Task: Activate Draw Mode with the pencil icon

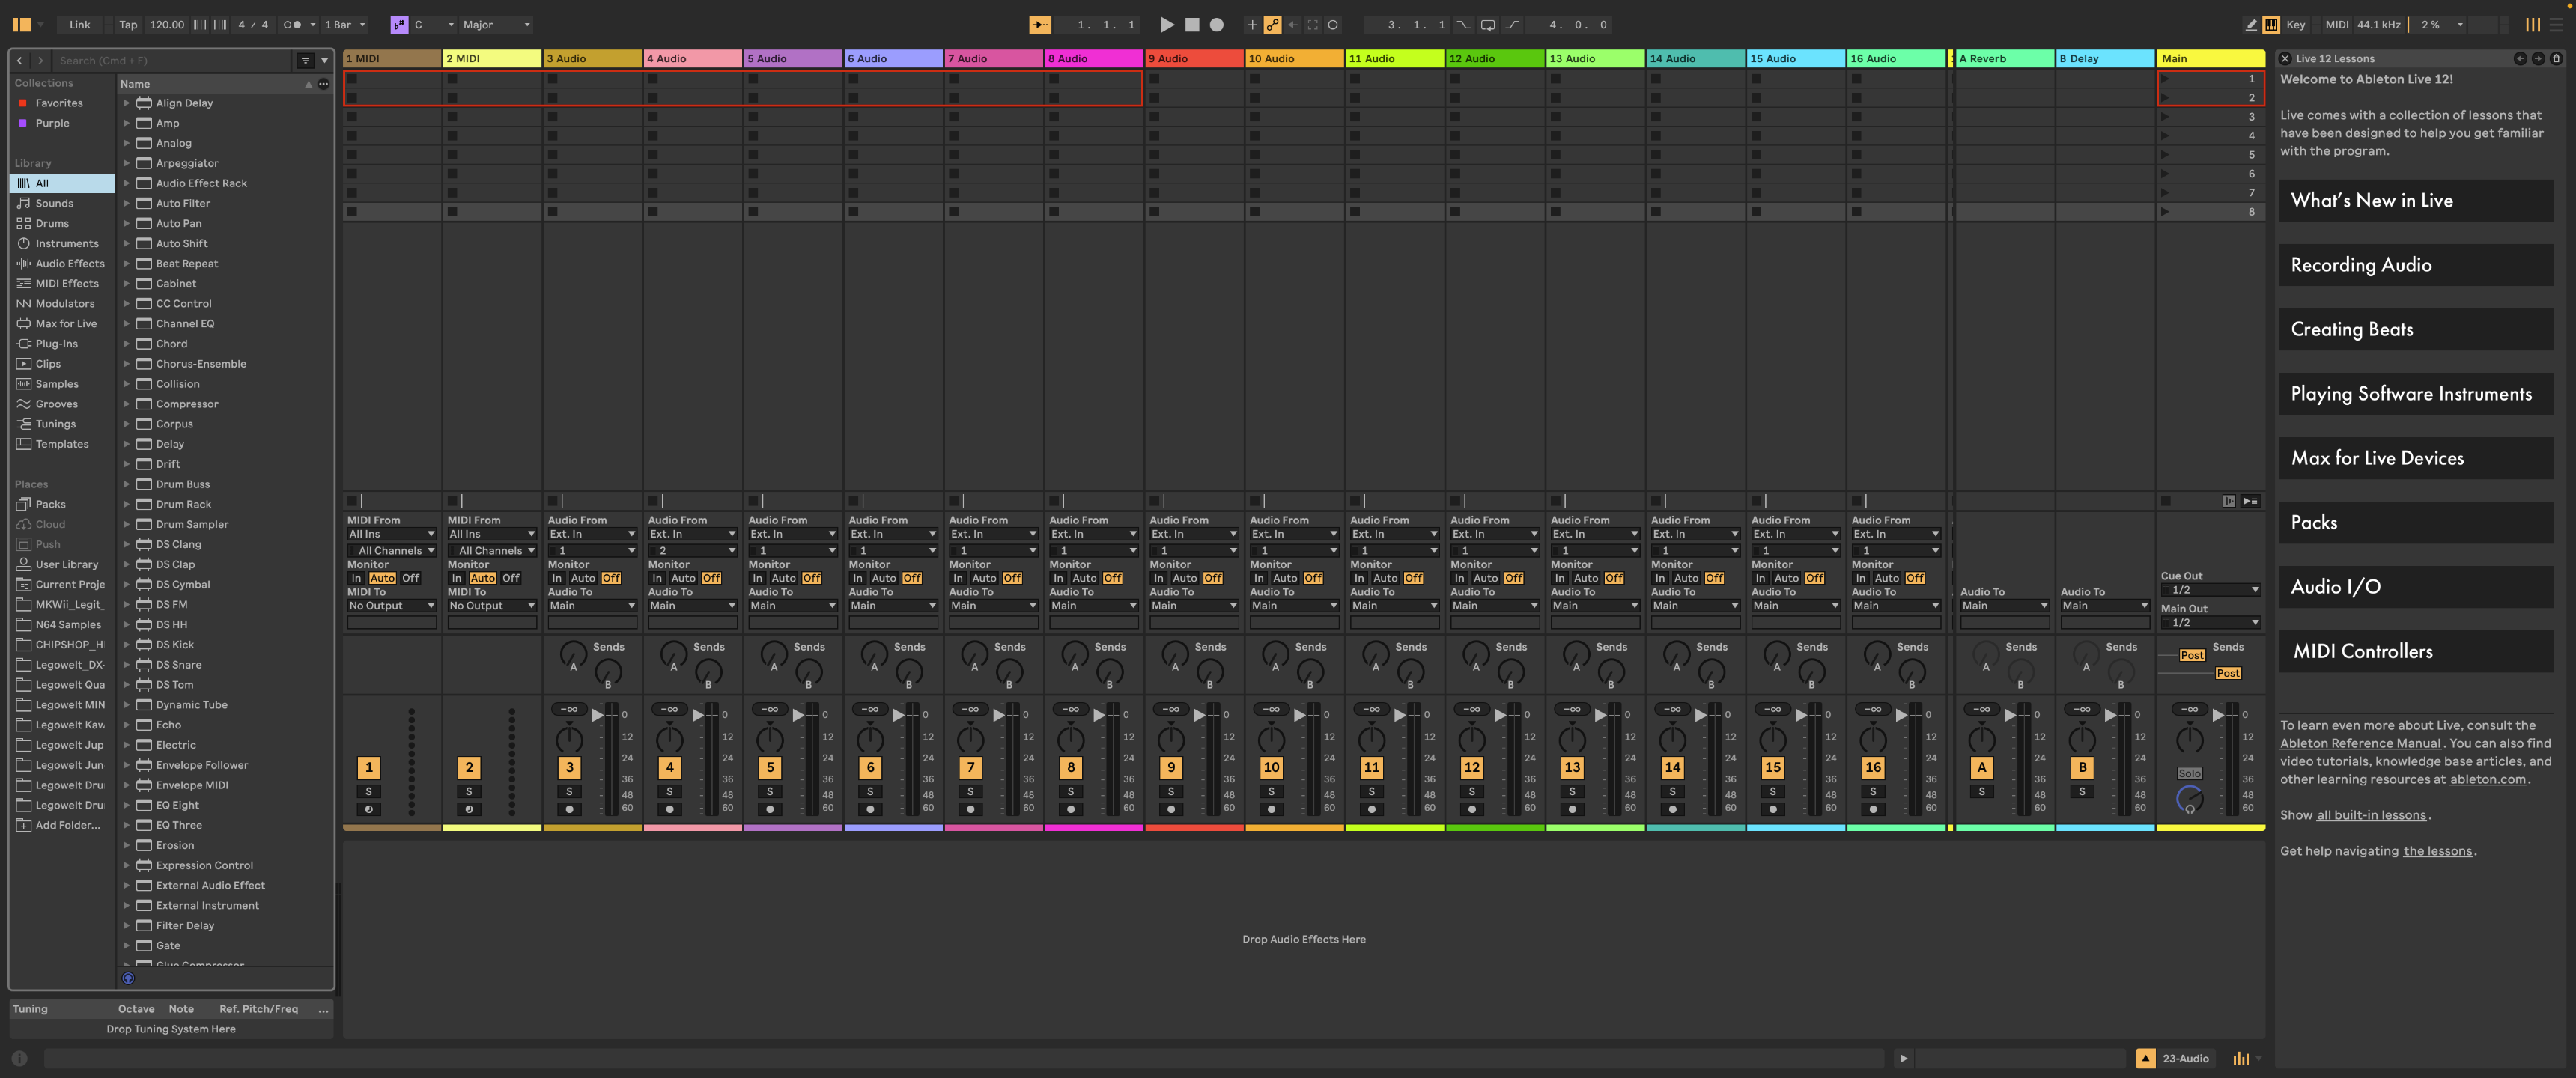Action: point(2252,24)
